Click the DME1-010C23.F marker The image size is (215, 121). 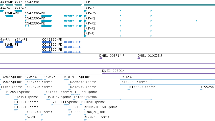(139, 58)
